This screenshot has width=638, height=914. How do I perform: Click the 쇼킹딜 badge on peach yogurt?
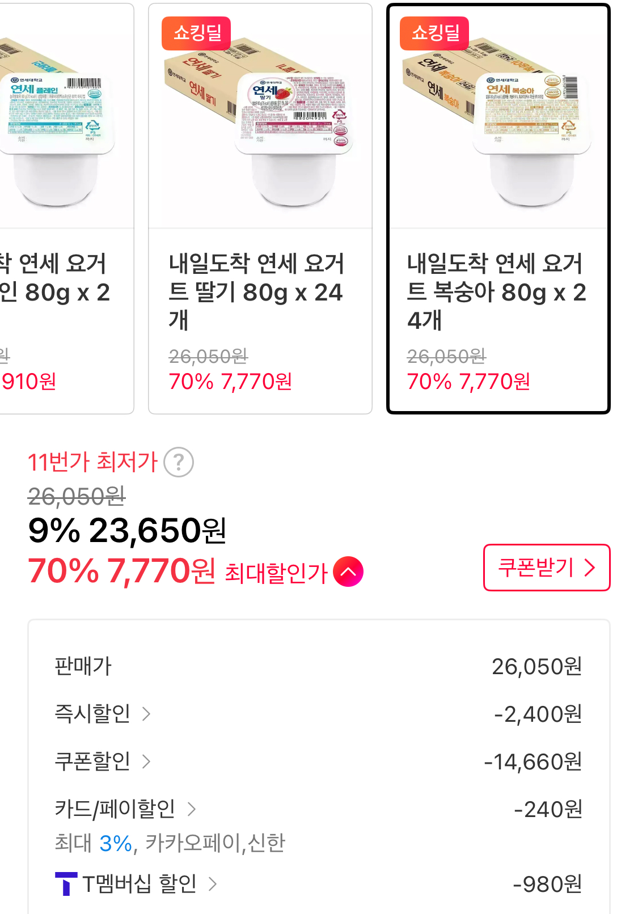pos(434,33)
